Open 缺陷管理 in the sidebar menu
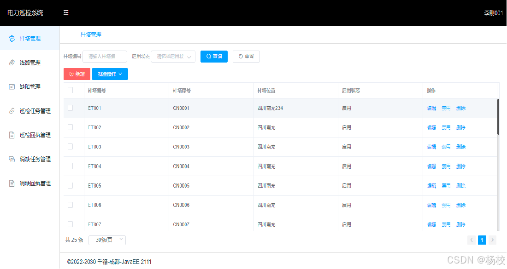Viewport: 507px width, 269px height. (x=30, y=87)
